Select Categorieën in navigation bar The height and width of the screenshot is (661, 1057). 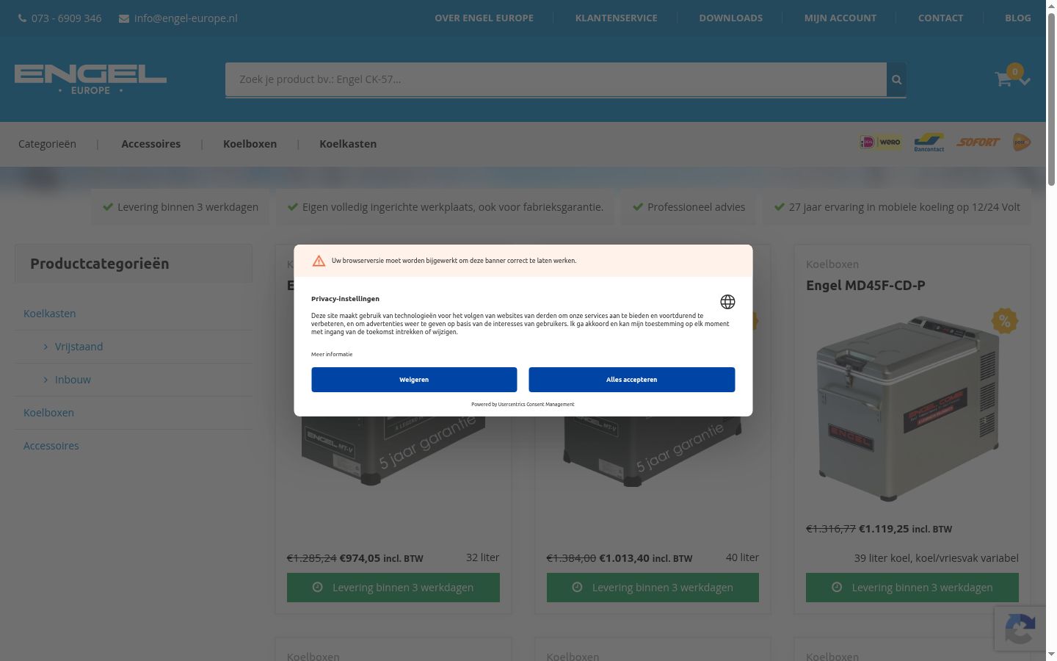(x=47, y=144)
